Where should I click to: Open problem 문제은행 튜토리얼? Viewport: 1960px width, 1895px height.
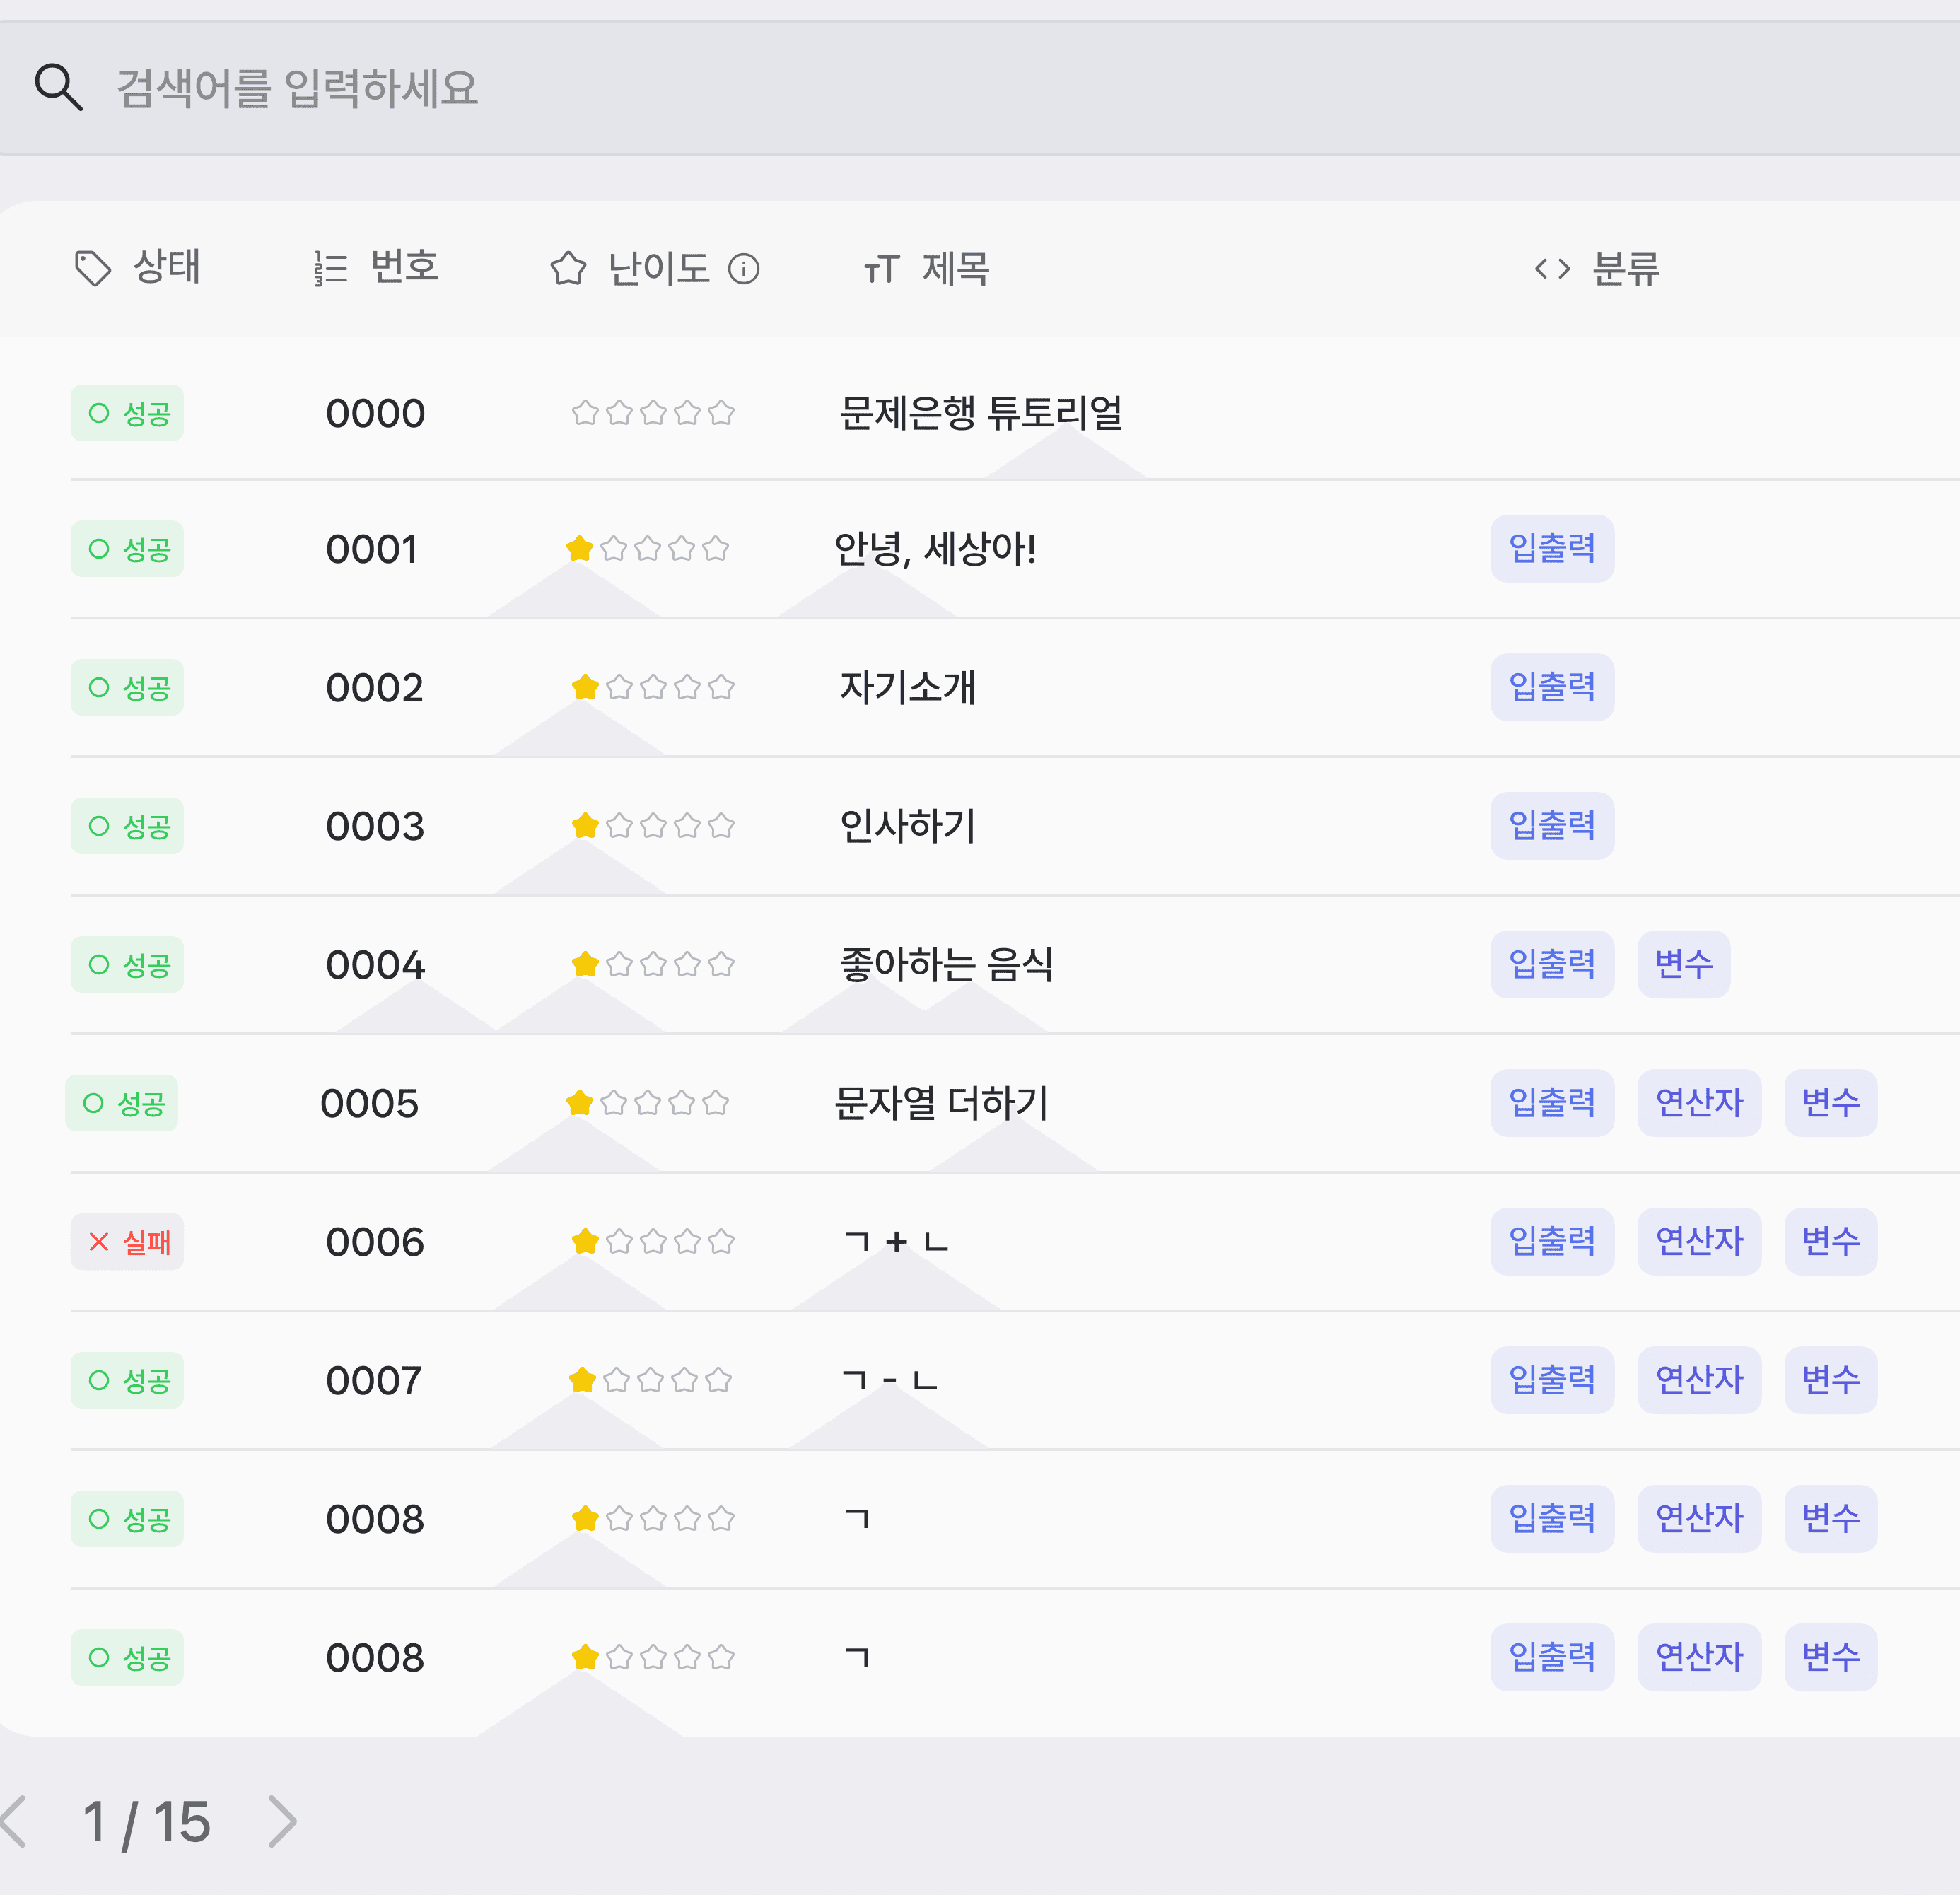[x=980, y=413]
